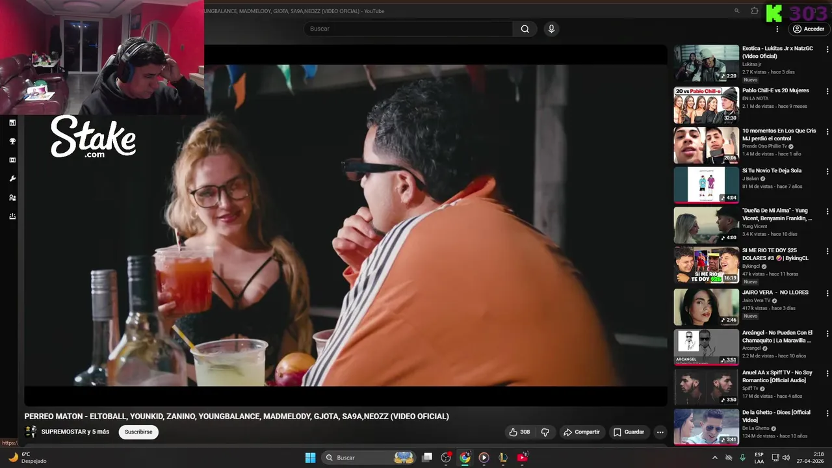
Task: Click the browser zoom magnifier icon
Action: click(x=736, y=11)
